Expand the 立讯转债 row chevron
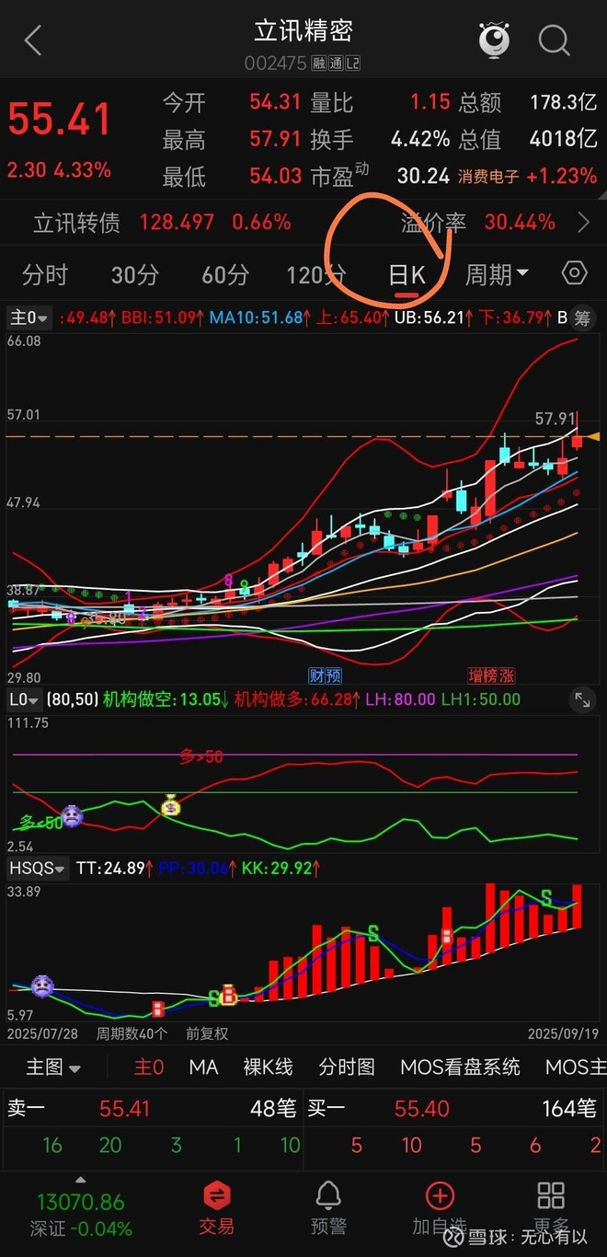607x1257 pixels. (583, 222)
